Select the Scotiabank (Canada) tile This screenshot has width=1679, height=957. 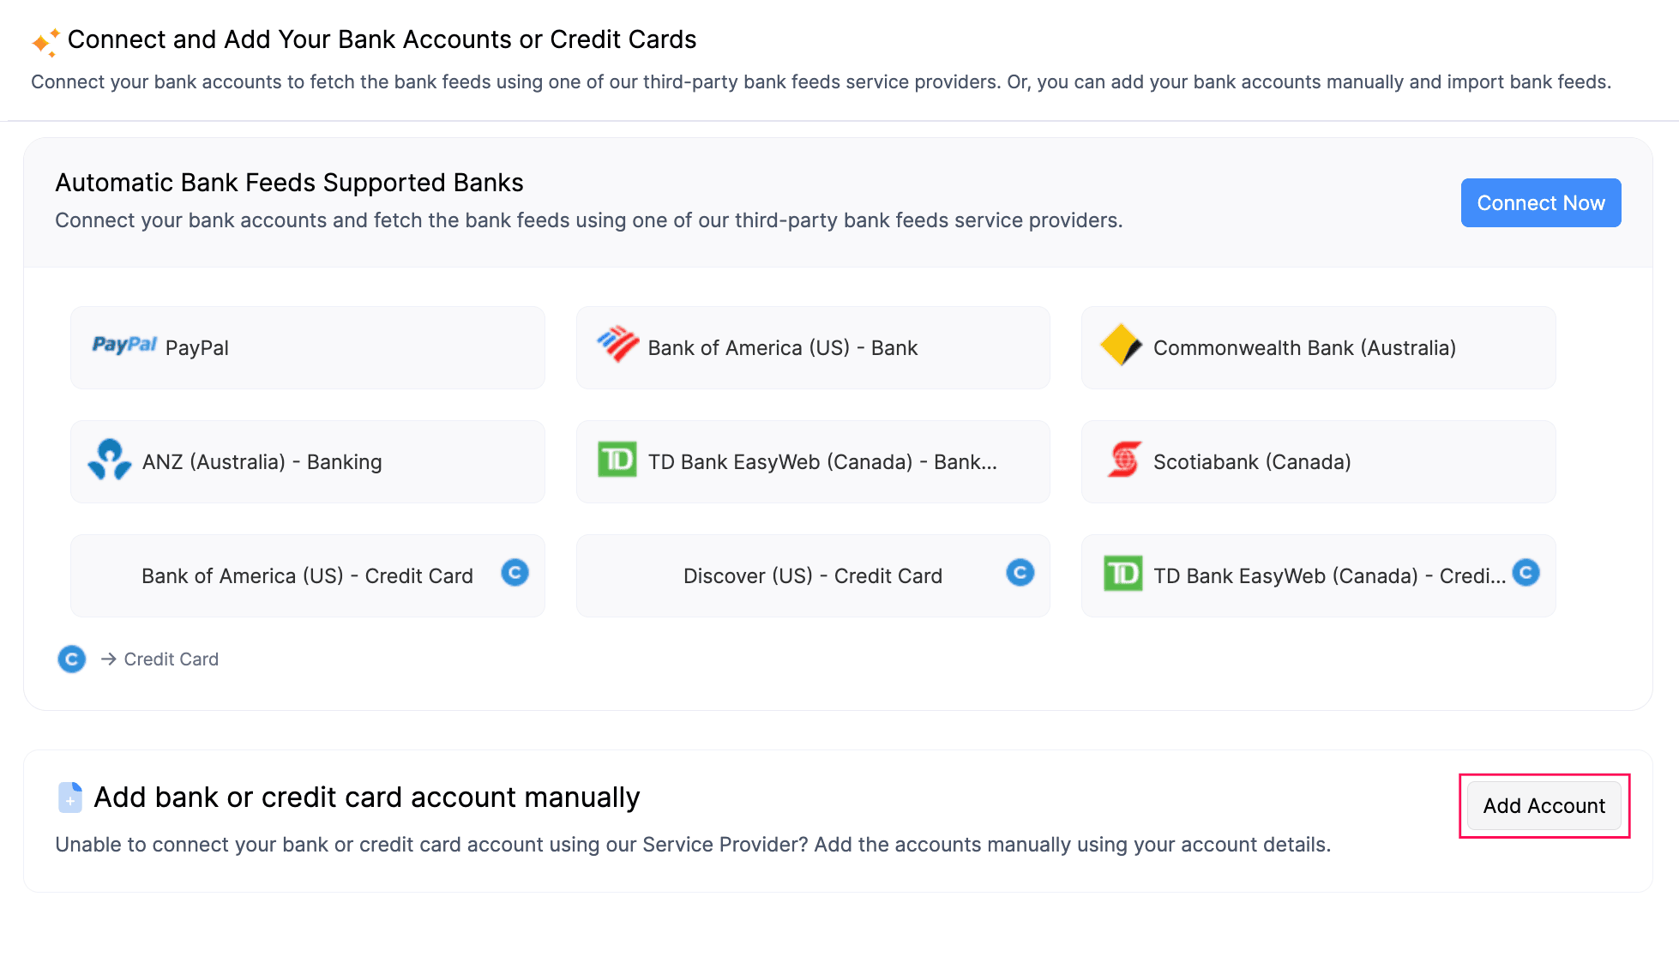1319,461
